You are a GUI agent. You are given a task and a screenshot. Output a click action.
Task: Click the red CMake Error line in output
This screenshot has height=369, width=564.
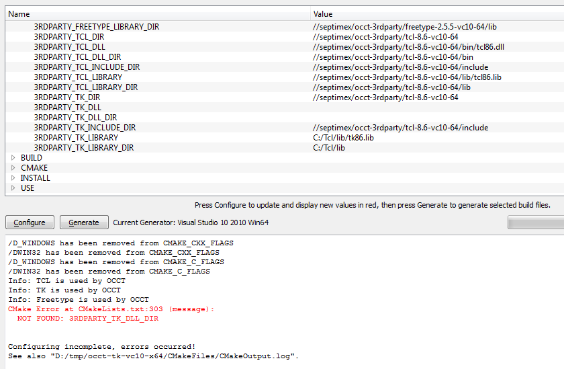(x=111, y=309)
